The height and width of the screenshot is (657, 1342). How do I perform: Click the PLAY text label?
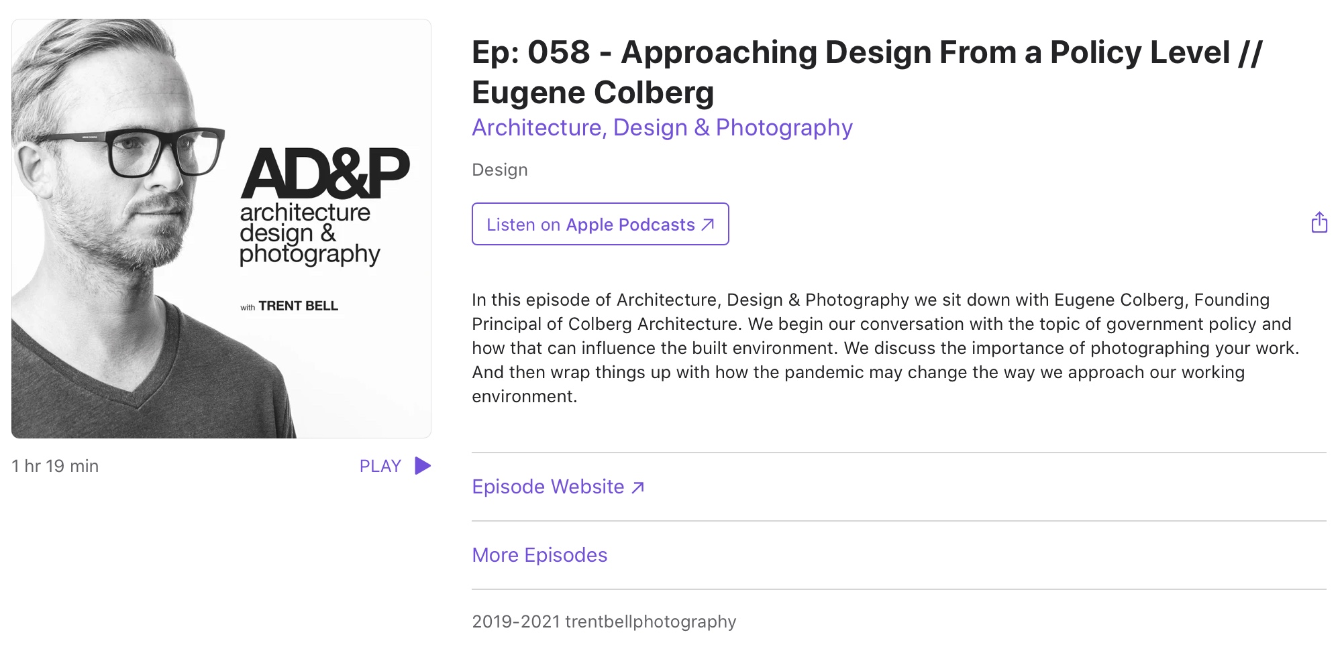379,465
